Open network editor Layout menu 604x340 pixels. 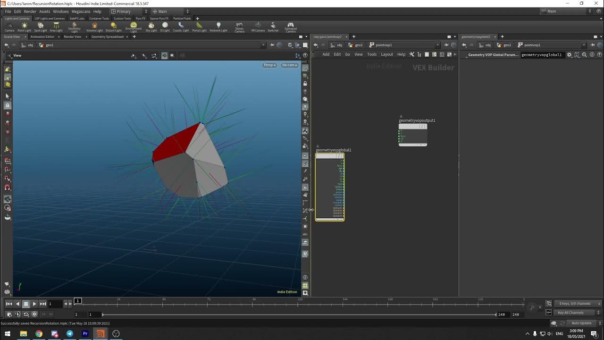coord(387,54)
